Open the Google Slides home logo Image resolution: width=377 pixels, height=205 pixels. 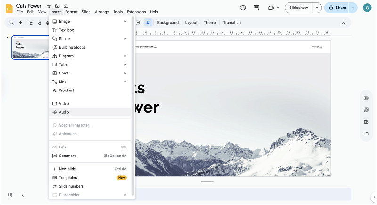point(9,8)
